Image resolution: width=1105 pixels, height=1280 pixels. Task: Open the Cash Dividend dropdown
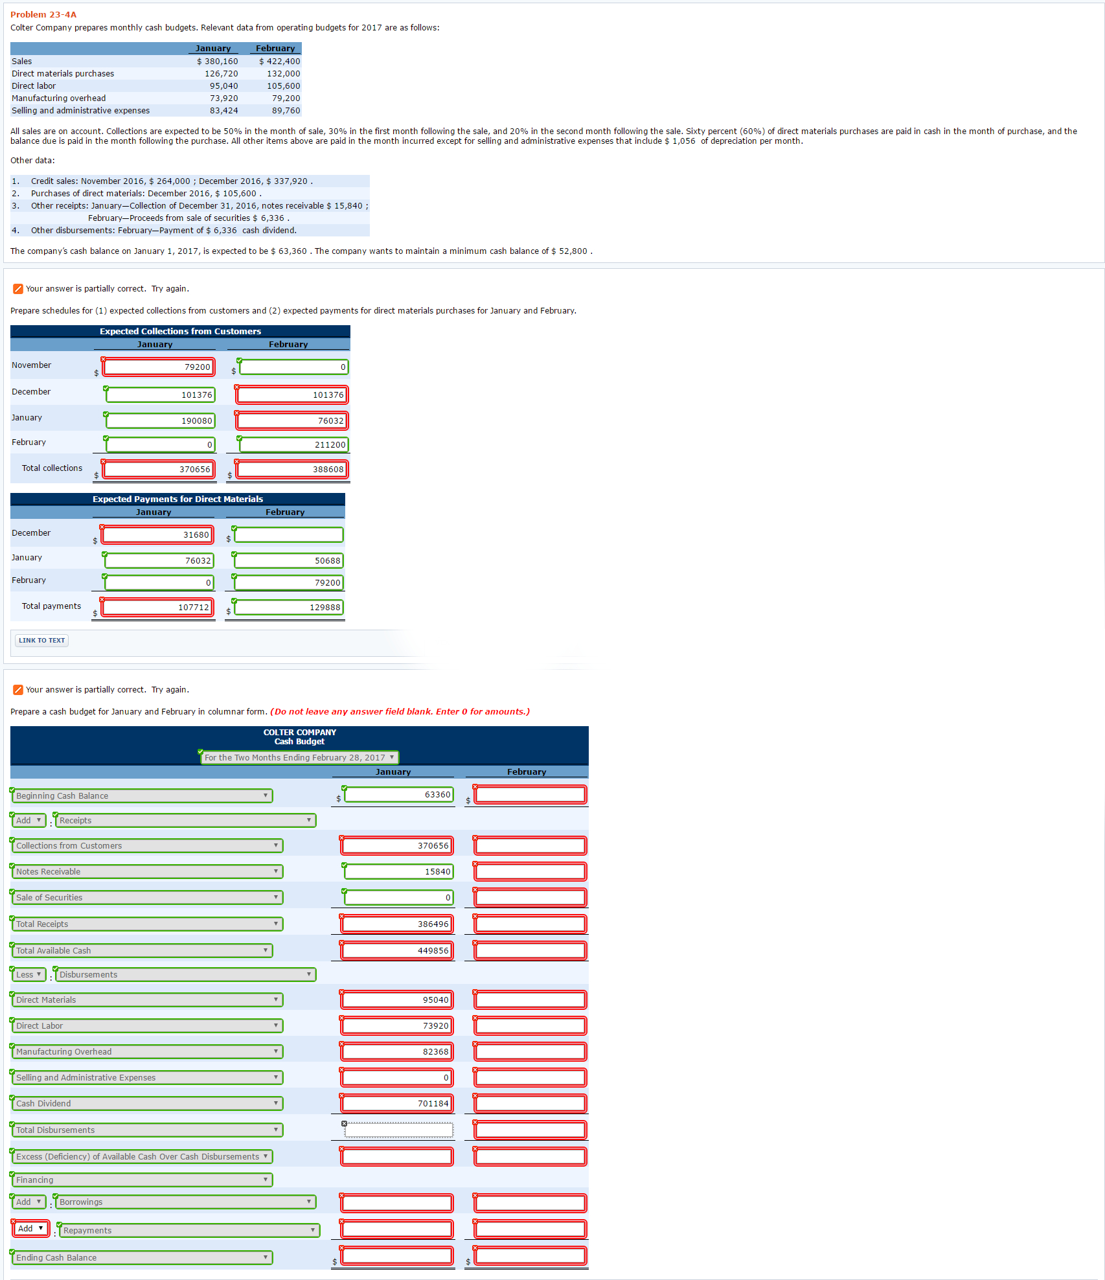(x=147, y=1103)
